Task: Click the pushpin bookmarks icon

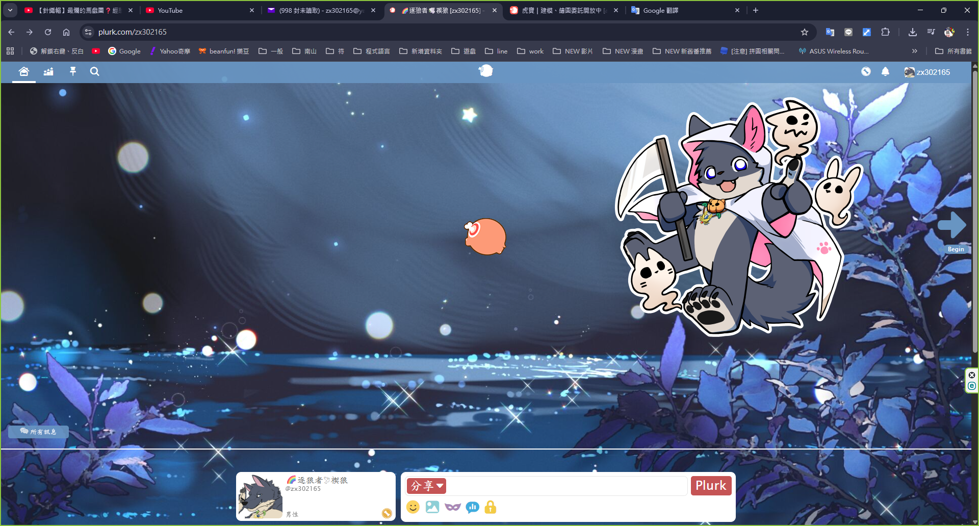Action: [73, 72]
